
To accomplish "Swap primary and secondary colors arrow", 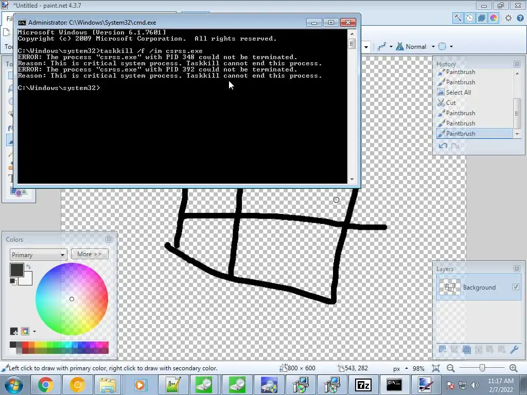I will 29,266.
